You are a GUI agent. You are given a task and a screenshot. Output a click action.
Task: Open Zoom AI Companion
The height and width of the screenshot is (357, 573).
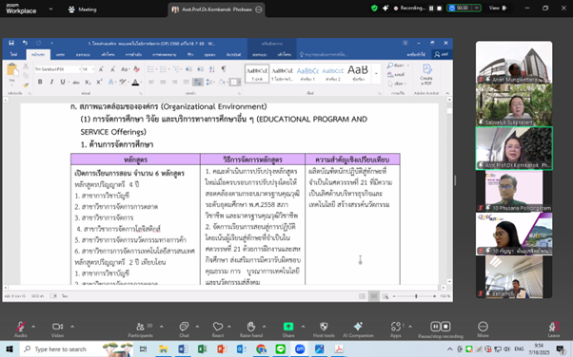pyautogui.click(x=358, y=329)
